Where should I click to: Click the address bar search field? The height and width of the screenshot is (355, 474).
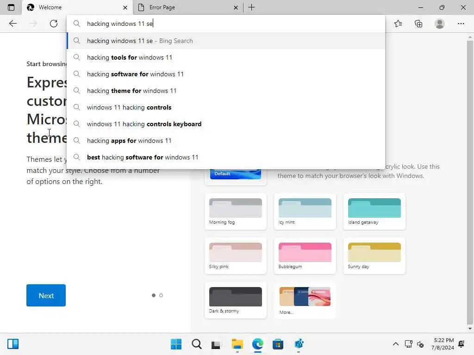click(x=226, y=24)
